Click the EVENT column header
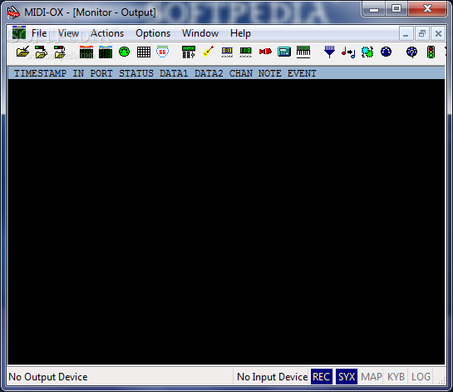The width and height of the screenshot is (453, 392). 302,73
